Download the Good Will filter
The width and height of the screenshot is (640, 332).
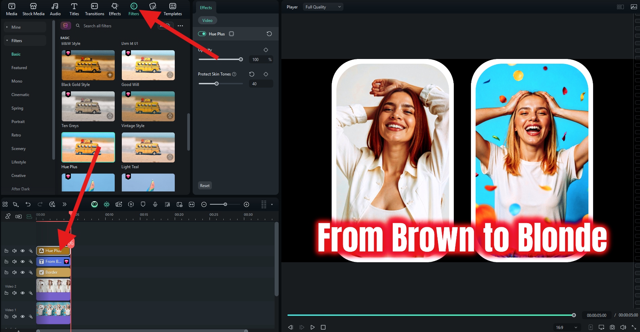(x=170, y=75)
